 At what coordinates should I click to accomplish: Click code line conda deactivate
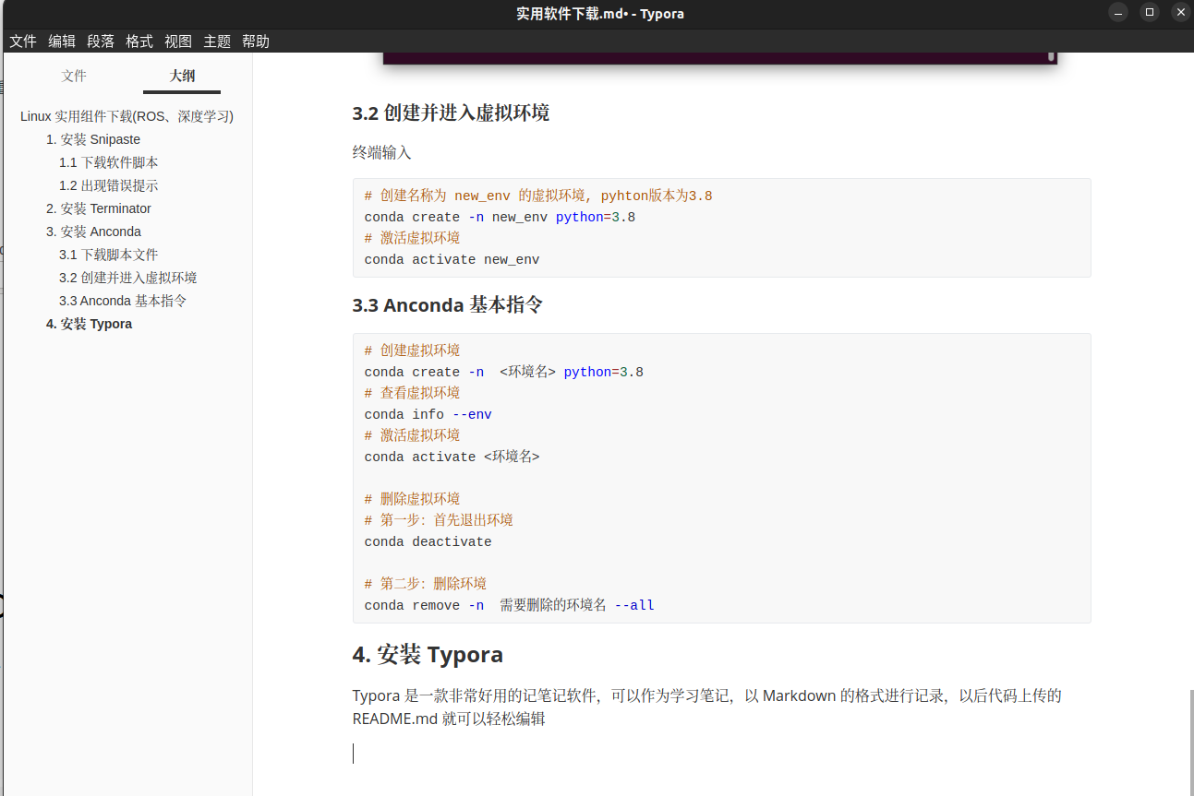click(x=428, y=542)
